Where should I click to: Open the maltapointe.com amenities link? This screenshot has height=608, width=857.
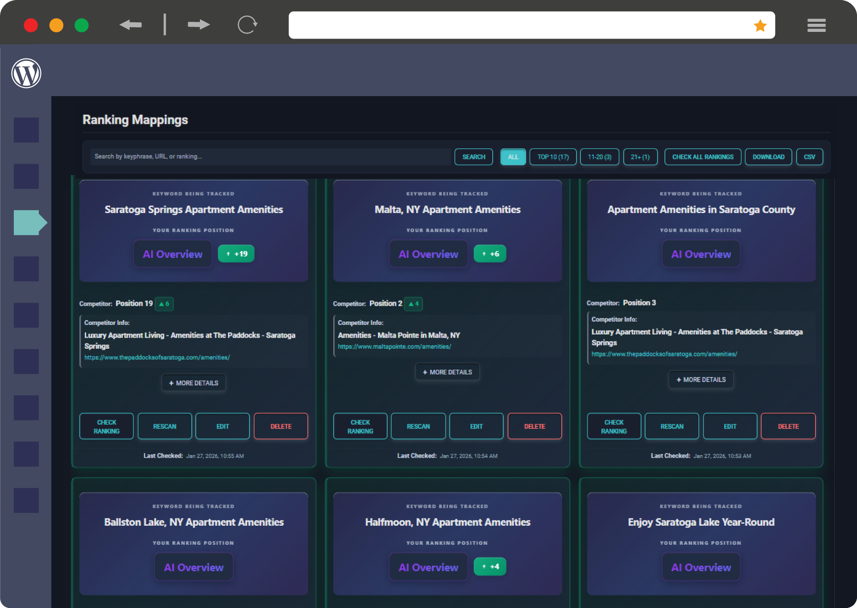click(394, 347)
